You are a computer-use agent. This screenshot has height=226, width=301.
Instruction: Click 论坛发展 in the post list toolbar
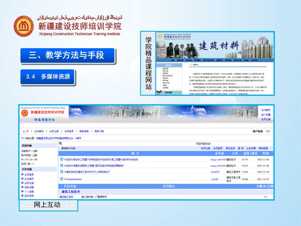251,148
